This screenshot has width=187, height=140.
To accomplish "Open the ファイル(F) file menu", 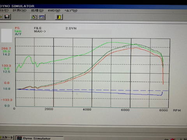I will (x=4, y=10).
